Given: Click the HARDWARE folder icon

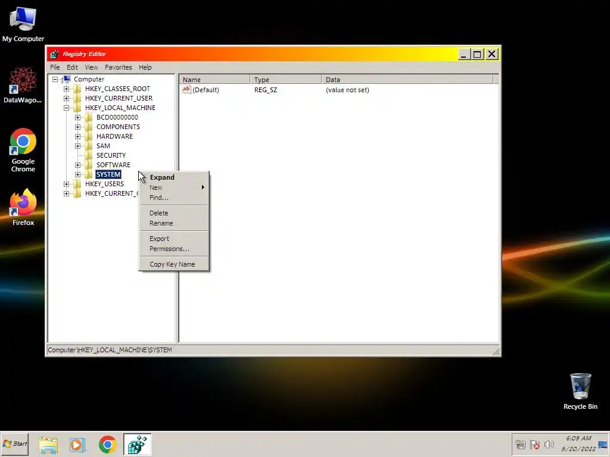Looking at the screenshot, I should click(x=89, y=136).
